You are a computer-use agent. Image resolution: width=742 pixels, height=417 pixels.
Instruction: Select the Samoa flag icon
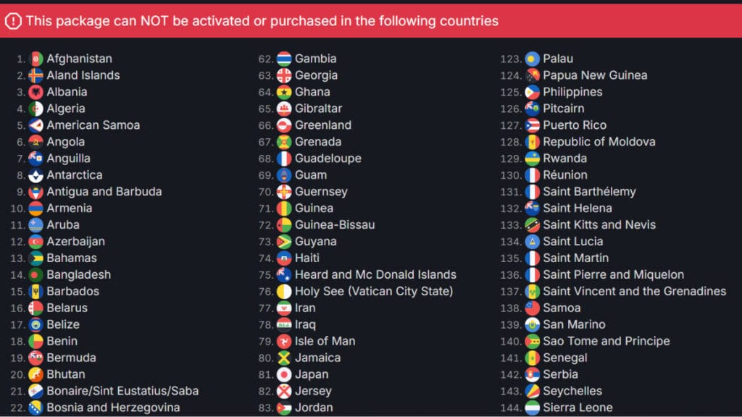[533, 308]
